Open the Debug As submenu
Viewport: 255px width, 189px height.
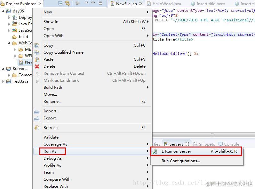[x=92, y=158]
